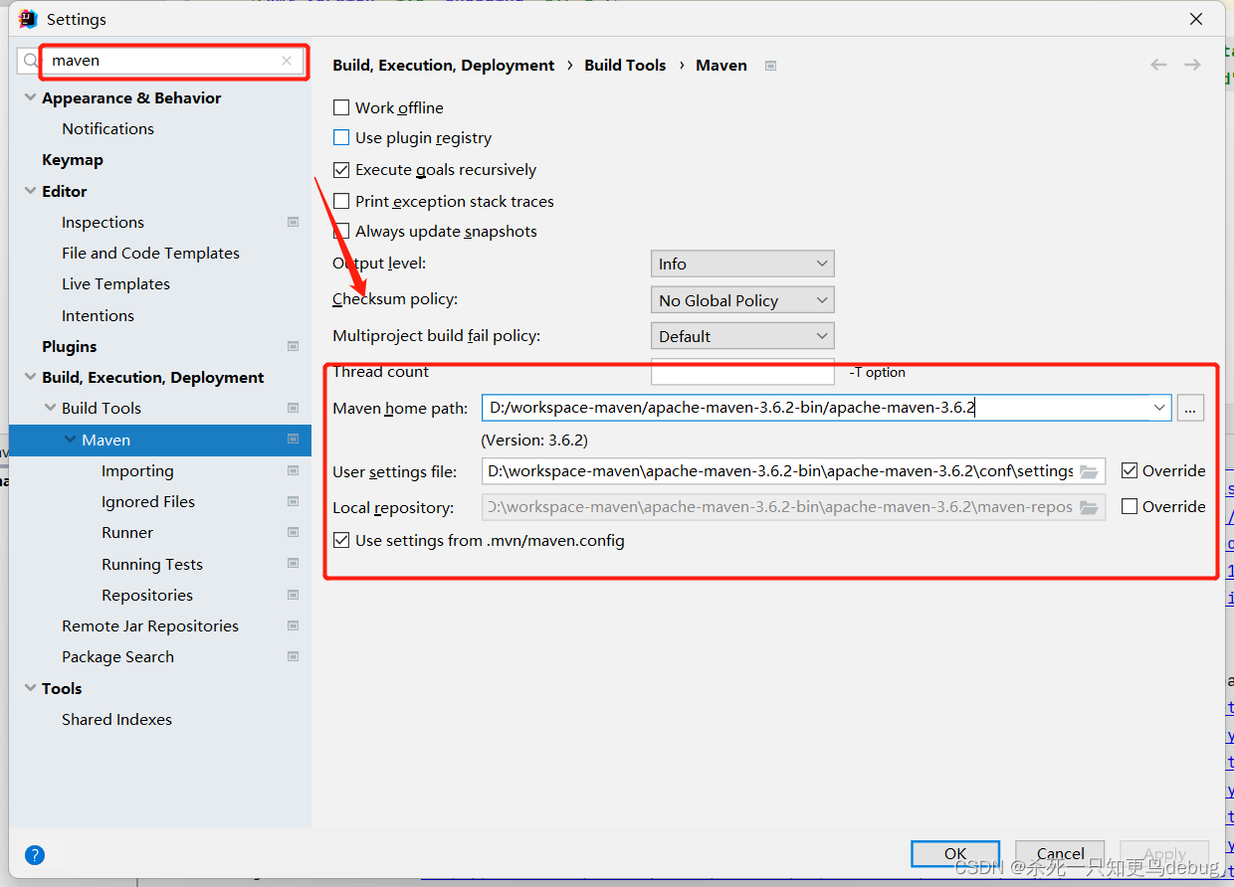Open Live Templates settings
The height and width of the screenshot is (887, 1234).
[x=115, y=283]
